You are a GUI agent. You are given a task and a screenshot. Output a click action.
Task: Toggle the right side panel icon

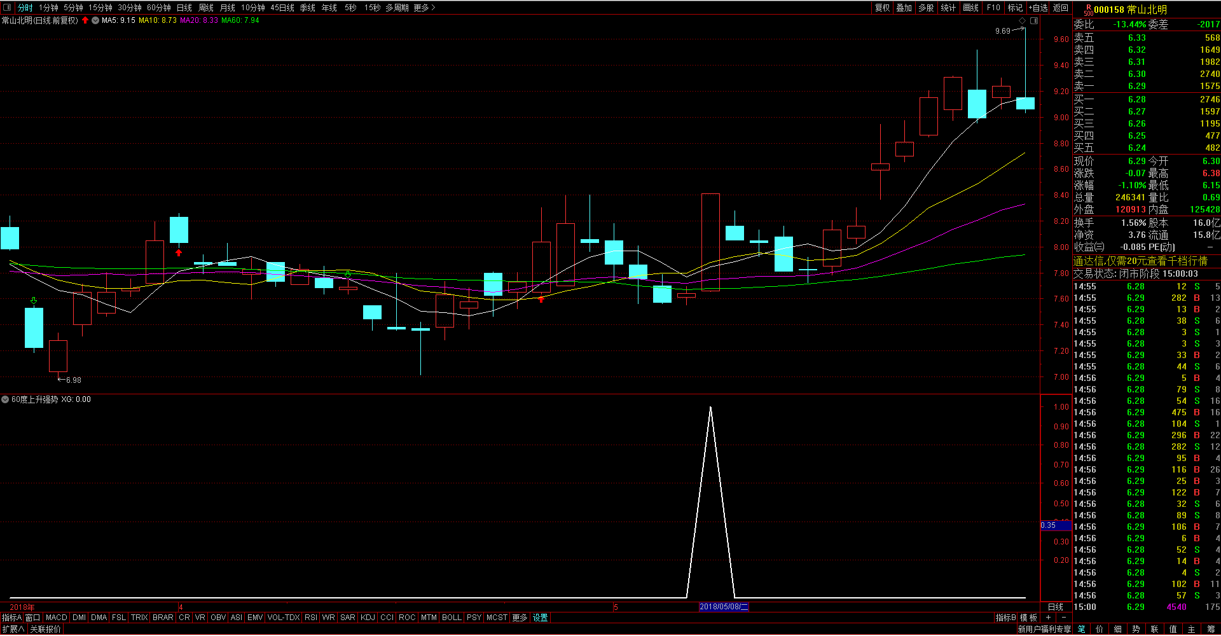click(1034, 21)
